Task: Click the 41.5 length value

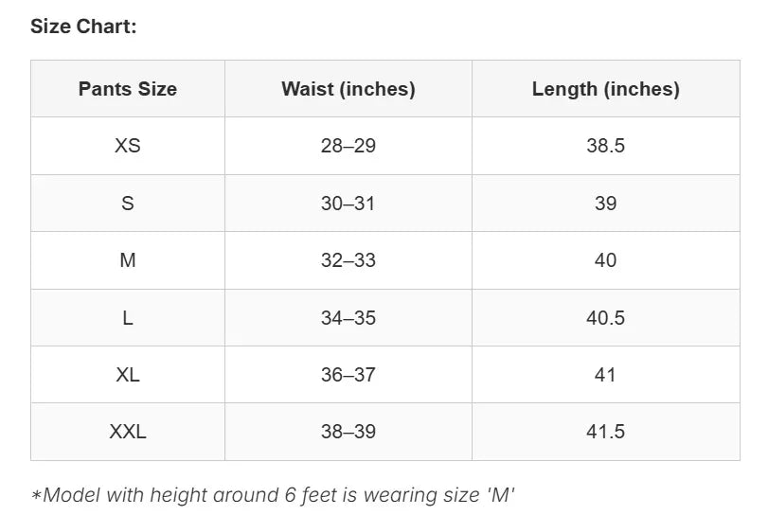Action: pos(606,432)
